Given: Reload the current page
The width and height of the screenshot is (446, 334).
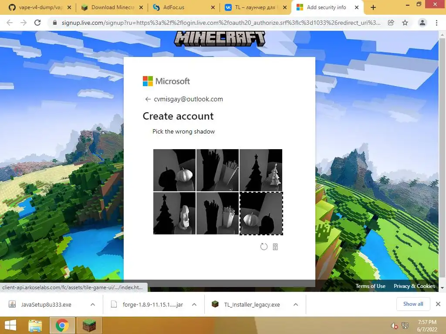Looking at the screenshot, I should [x=37, y=23].
